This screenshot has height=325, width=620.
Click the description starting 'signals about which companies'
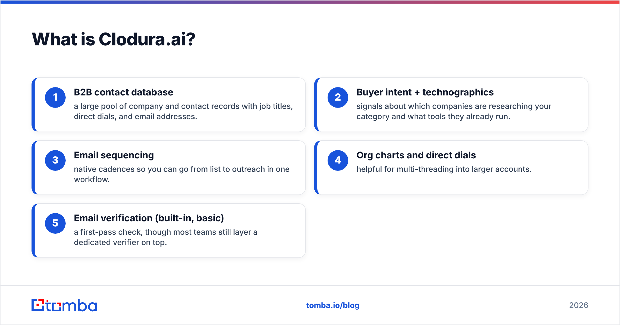tap(454, 111)
